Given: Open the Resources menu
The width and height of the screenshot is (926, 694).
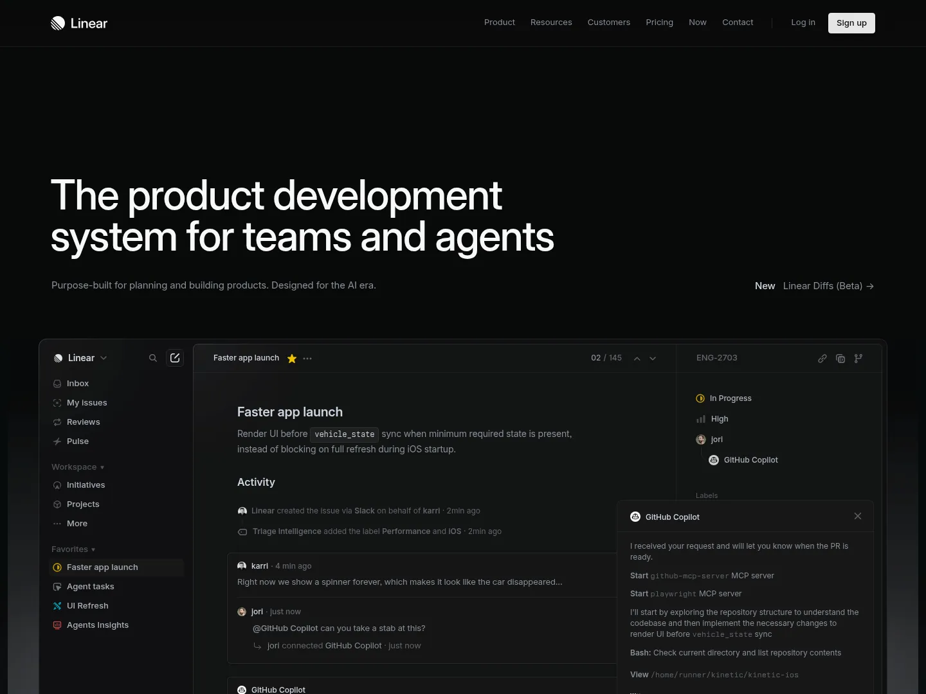Looking at the screenshot, I should [x=551, y=22].
